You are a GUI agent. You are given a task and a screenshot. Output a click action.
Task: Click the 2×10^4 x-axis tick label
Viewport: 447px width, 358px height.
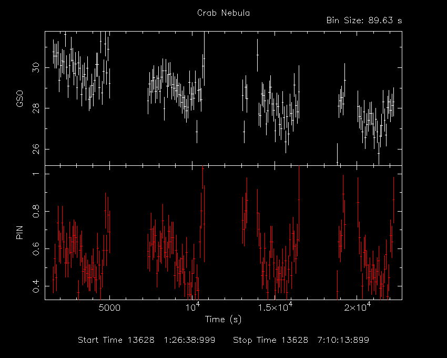click(x=358, y=306)
